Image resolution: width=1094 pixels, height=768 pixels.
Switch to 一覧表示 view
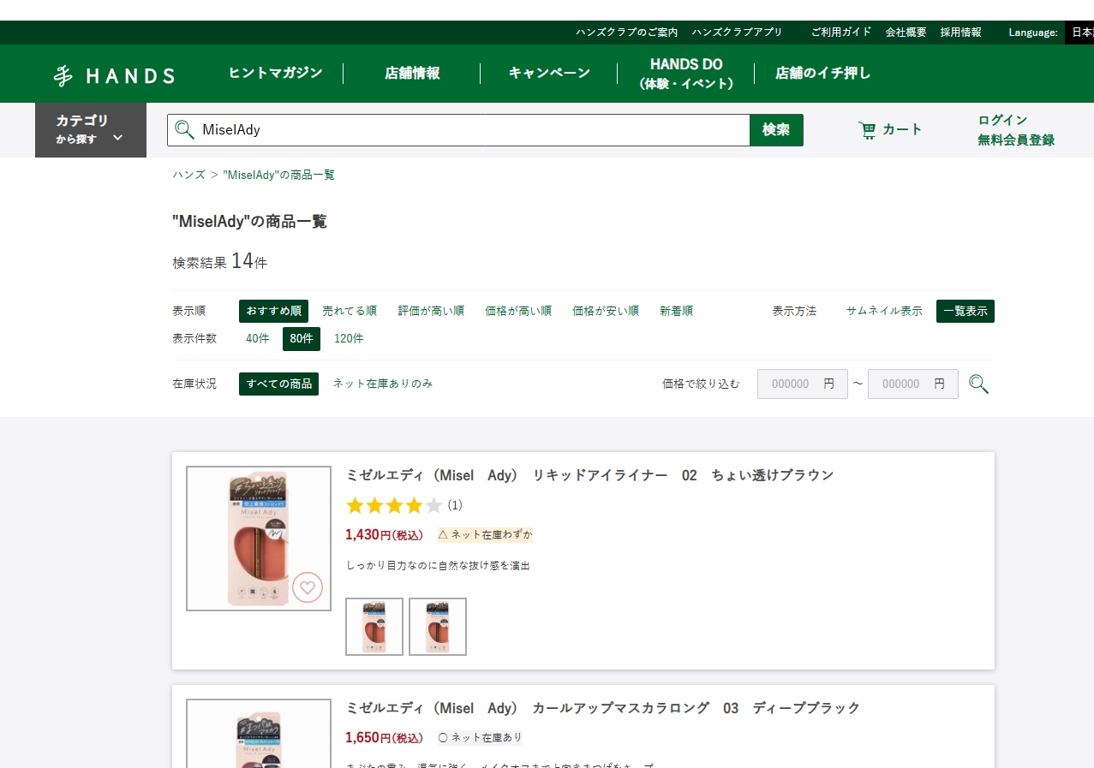coord(965,311)
